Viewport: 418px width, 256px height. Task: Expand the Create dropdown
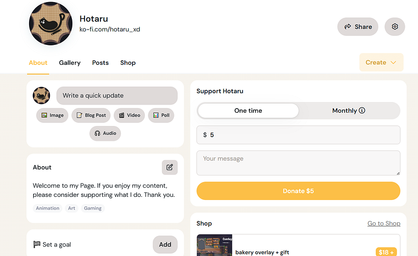381,62
